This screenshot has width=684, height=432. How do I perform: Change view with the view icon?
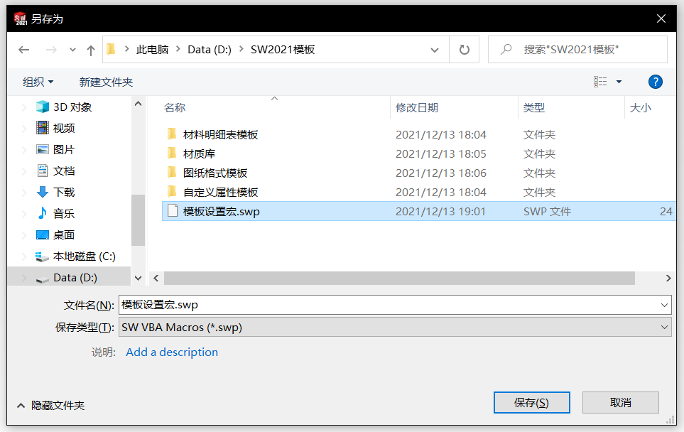pos(600,82)
